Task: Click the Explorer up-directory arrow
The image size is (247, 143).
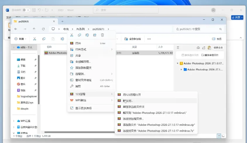Action: pos(34,29)
